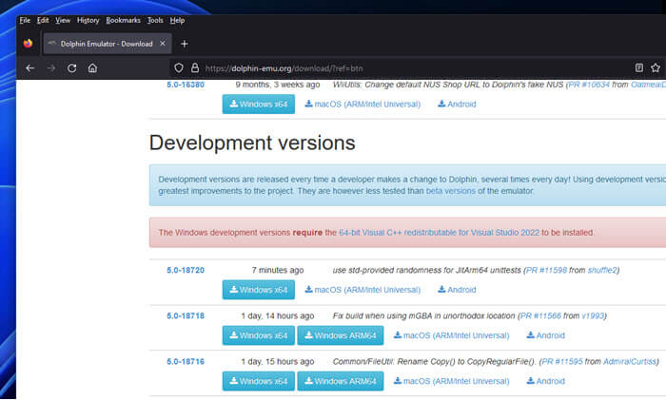Reload the page with the refresh icon

71,67
